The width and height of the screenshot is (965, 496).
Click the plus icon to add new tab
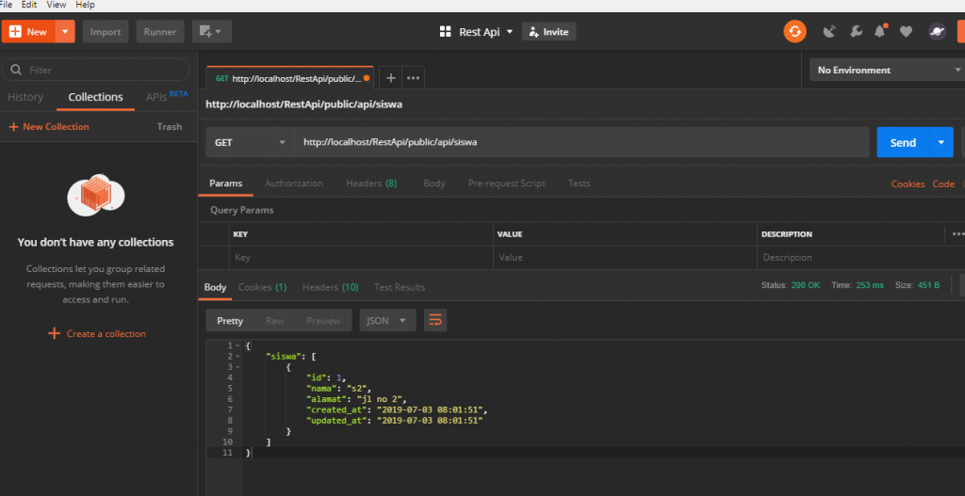tap(391, 78)
